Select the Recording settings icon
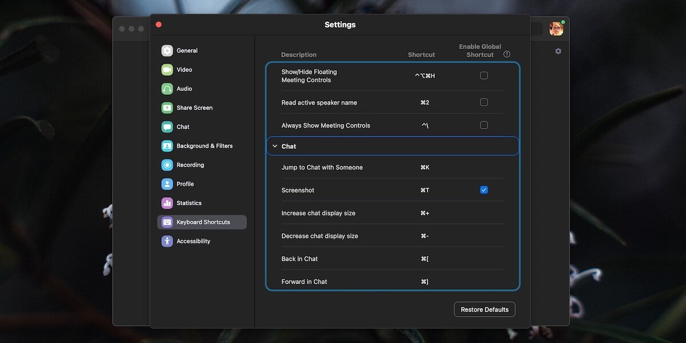686x343 pixels. 166,165
